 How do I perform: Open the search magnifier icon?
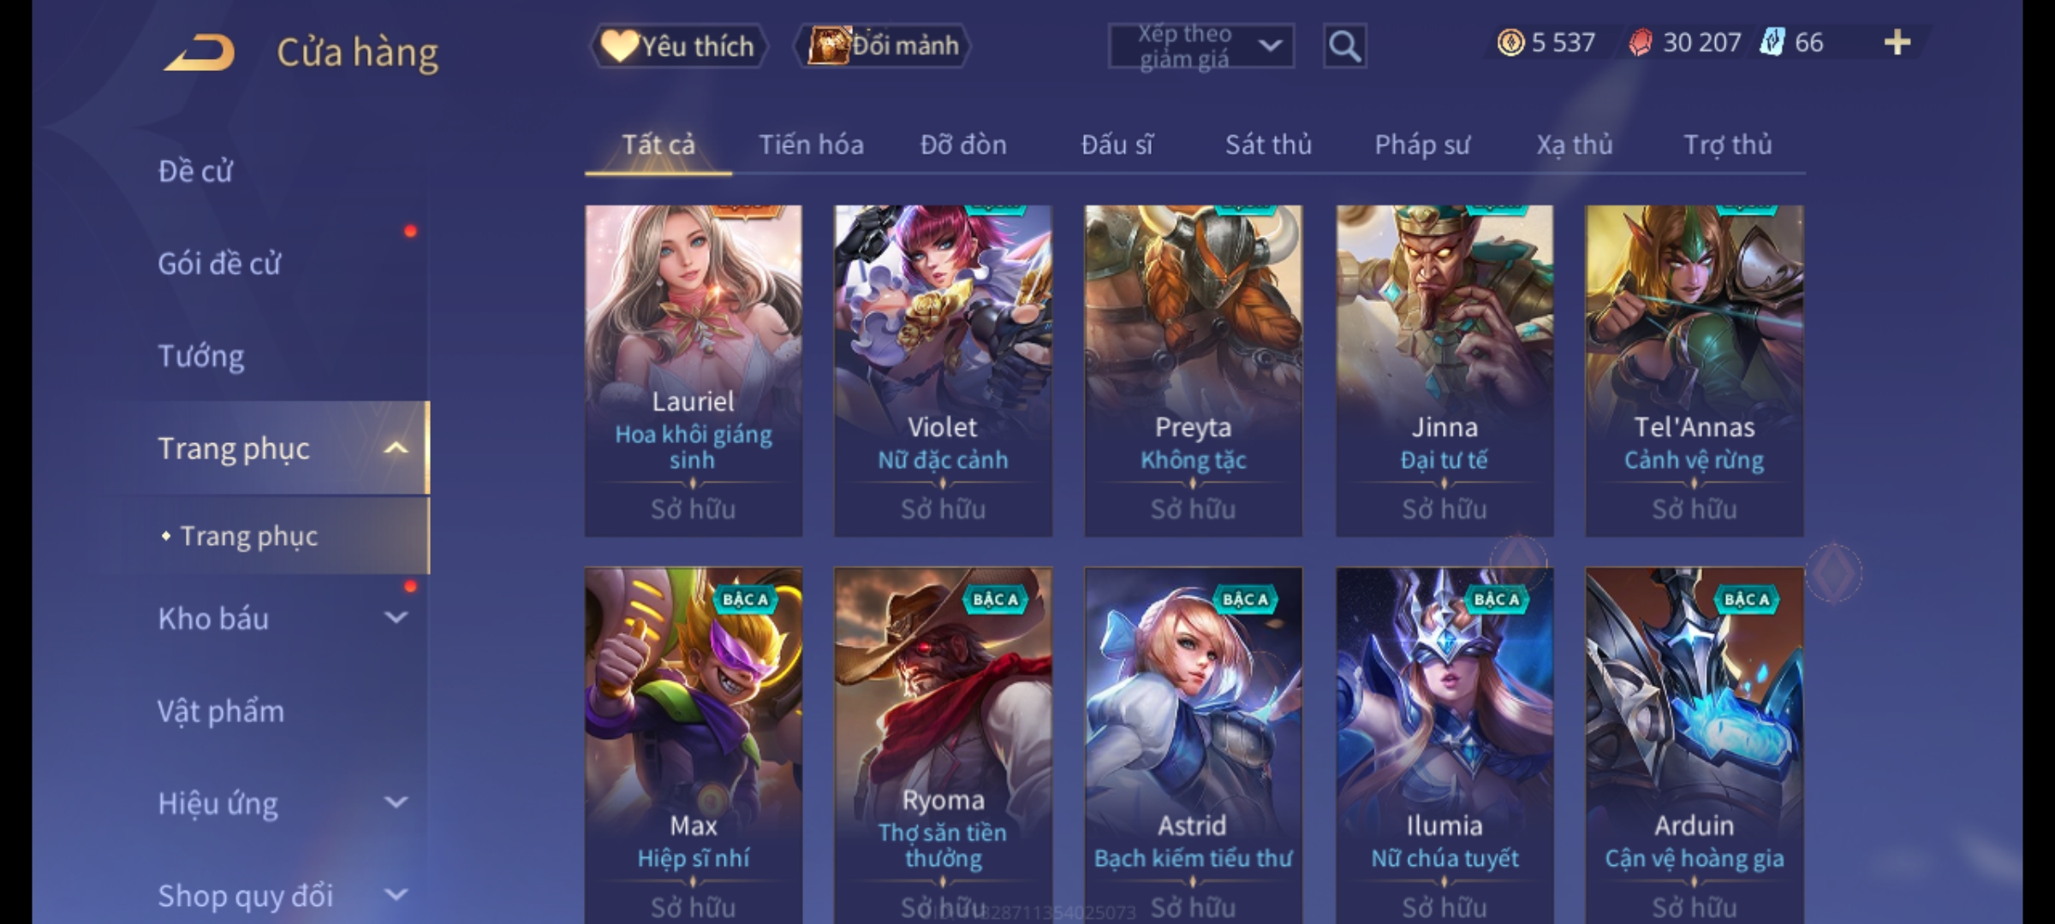[x=1344, y=45]
